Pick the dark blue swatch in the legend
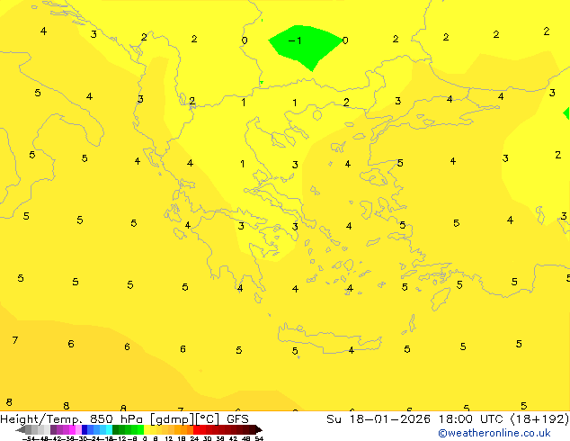Screen dimensions: 570x441 tap(85, 430)
